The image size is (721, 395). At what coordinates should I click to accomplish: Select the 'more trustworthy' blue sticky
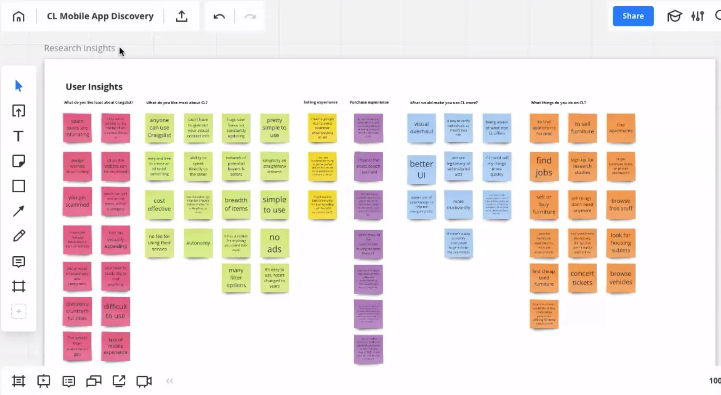click(x=458, y=205)
